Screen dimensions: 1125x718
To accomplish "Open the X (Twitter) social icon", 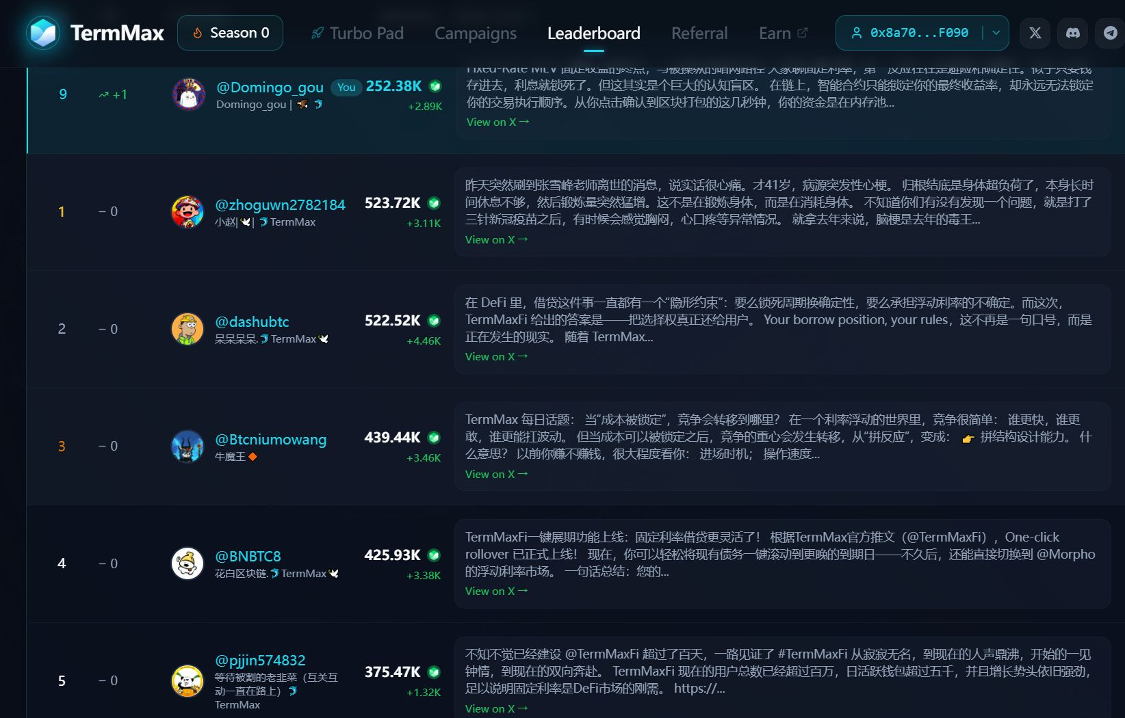I will 1035,33.
